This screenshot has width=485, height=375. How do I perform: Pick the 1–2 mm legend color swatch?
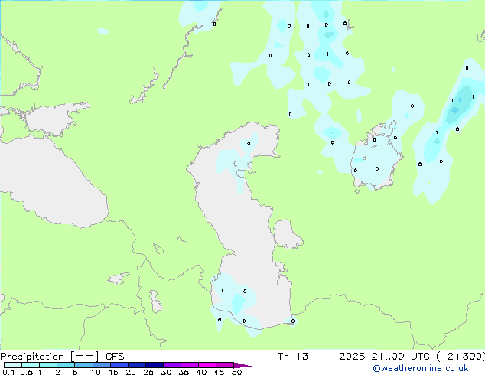(x=48, y=365)
